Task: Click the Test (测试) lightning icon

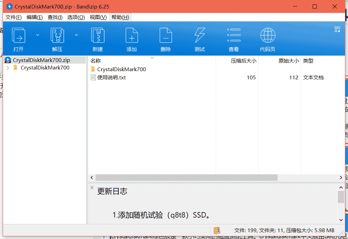Action: (200, 35)
